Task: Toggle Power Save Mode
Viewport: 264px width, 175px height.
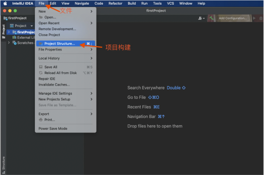Action: click(66, 129)
